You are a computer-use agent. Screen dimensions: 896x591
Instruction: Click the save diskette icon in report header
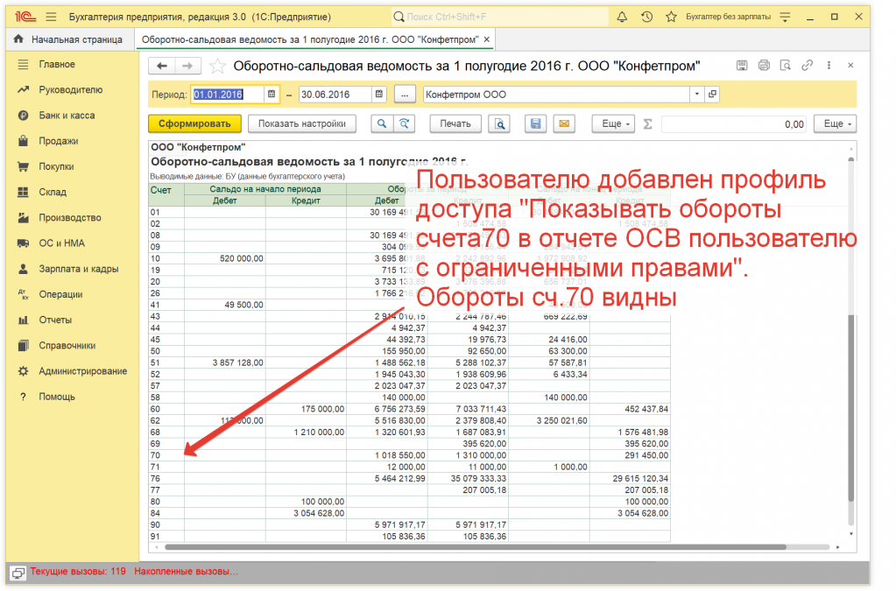point(742,66)
